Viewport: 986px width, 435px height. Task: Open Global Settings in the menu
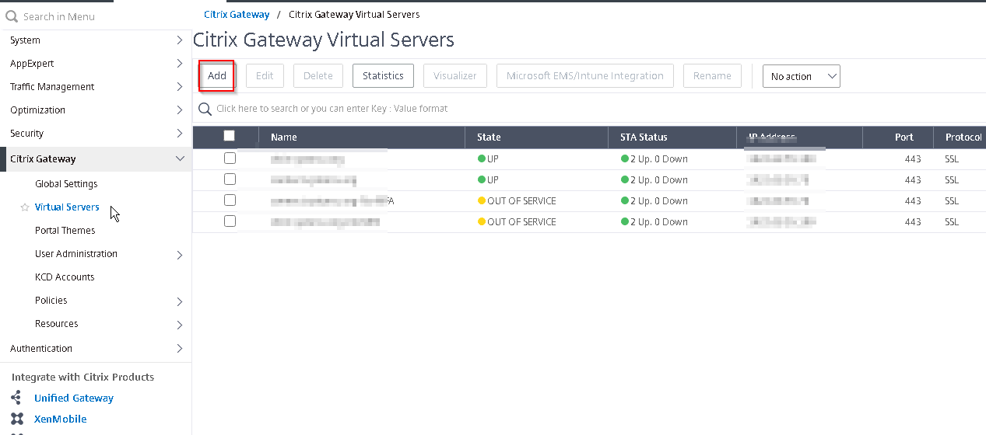pyautogui.click(x=66, y=184)
